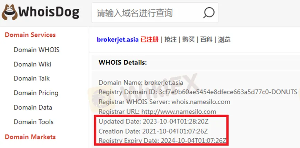The image size is (300, 148).
Task: Focus the domain name search field
Action: (155, 13)
